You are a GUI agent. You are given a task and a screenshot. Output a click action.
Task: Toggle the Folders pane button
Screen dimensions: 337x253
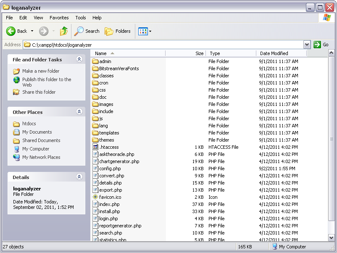point(118,31)
